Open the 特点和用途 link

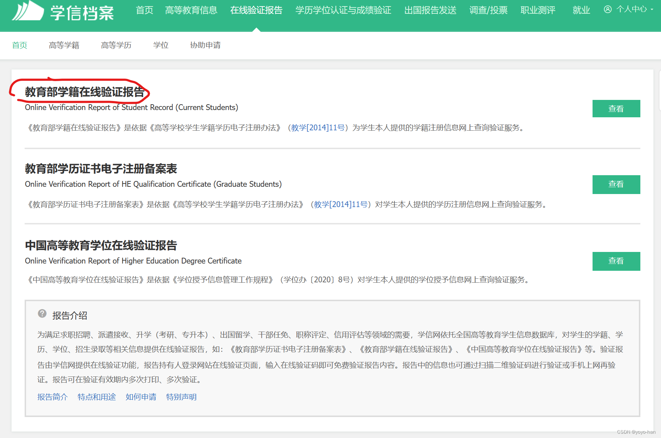click(x=97, y=397)
